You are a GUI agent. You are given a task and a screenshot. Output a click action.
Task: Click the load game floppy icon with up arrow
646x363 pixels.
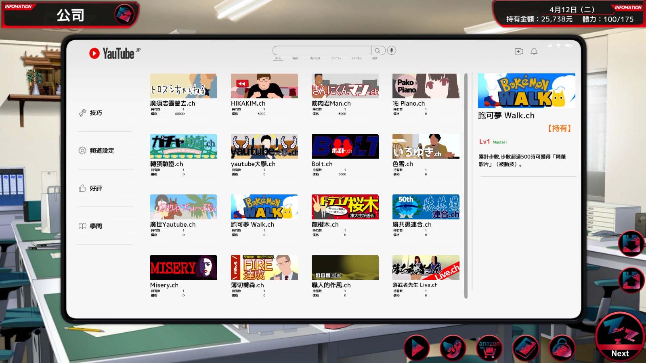(631, 280)
